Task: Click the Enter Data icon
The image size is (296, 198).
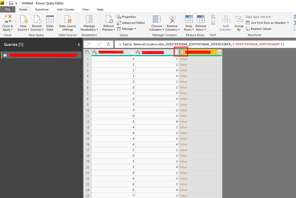Action: 50,19
